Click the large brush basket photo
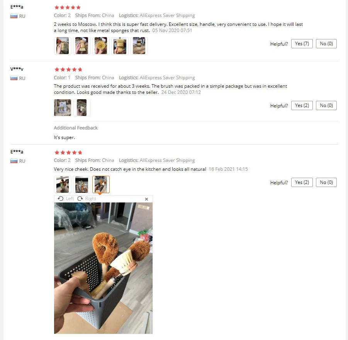Image resolution: width=348 pixels, height=340 pixels. [x=103, y=268]
